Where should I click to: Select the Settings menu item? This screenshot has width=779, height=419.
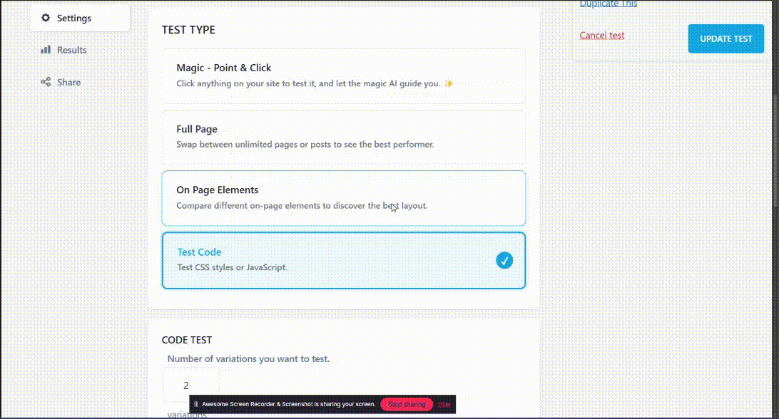74,18
